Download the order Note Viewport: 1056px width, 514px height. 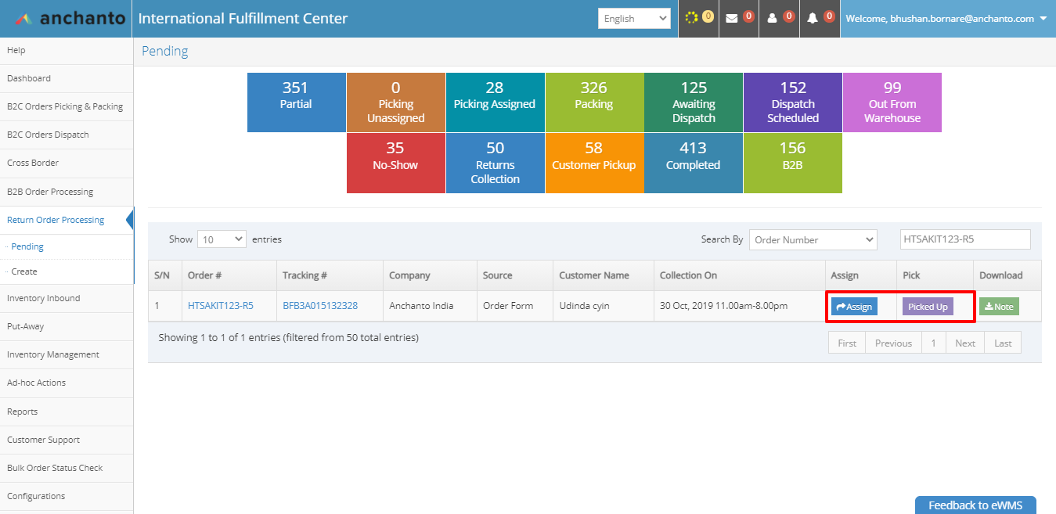click(999, 307)
